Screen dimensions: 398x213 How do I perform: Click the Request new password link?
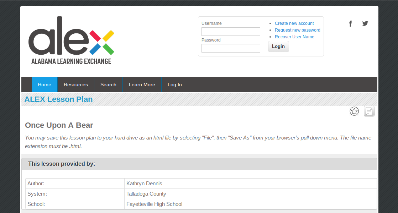[x=297, y=30]
